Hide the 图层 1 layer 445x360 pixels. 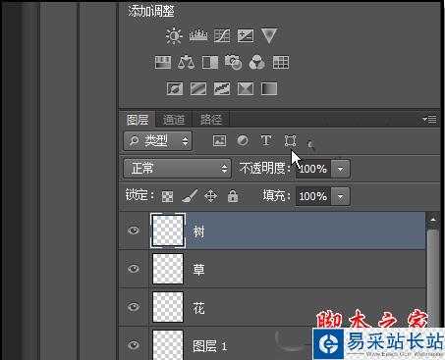(x=134, y=345)
